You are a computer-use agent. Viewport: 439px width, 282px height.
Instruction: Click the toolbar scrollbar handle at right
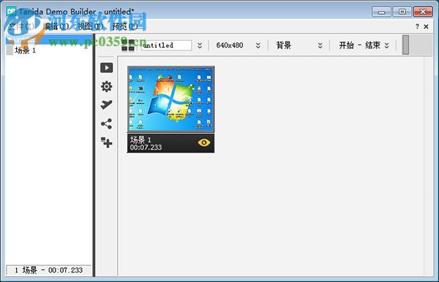point(405,45)
